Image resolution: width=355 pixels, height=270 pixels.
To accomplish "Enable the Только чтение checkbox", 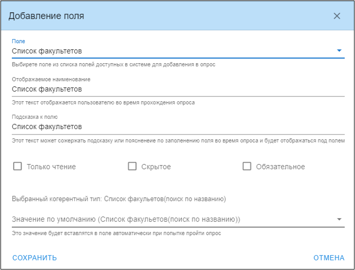I will 17,166.
